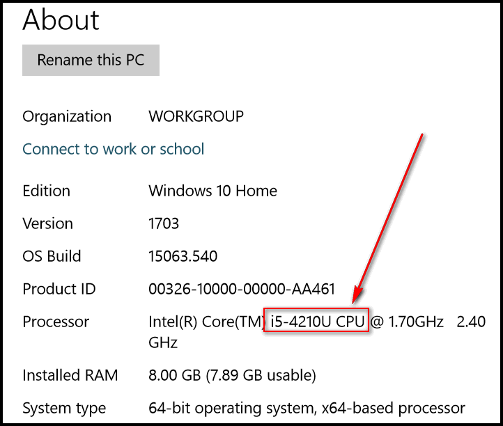This screenshot has width=503, height=426.
Task: Click the highlighted i5-4210U CPU text
Action: pos(317,321)
